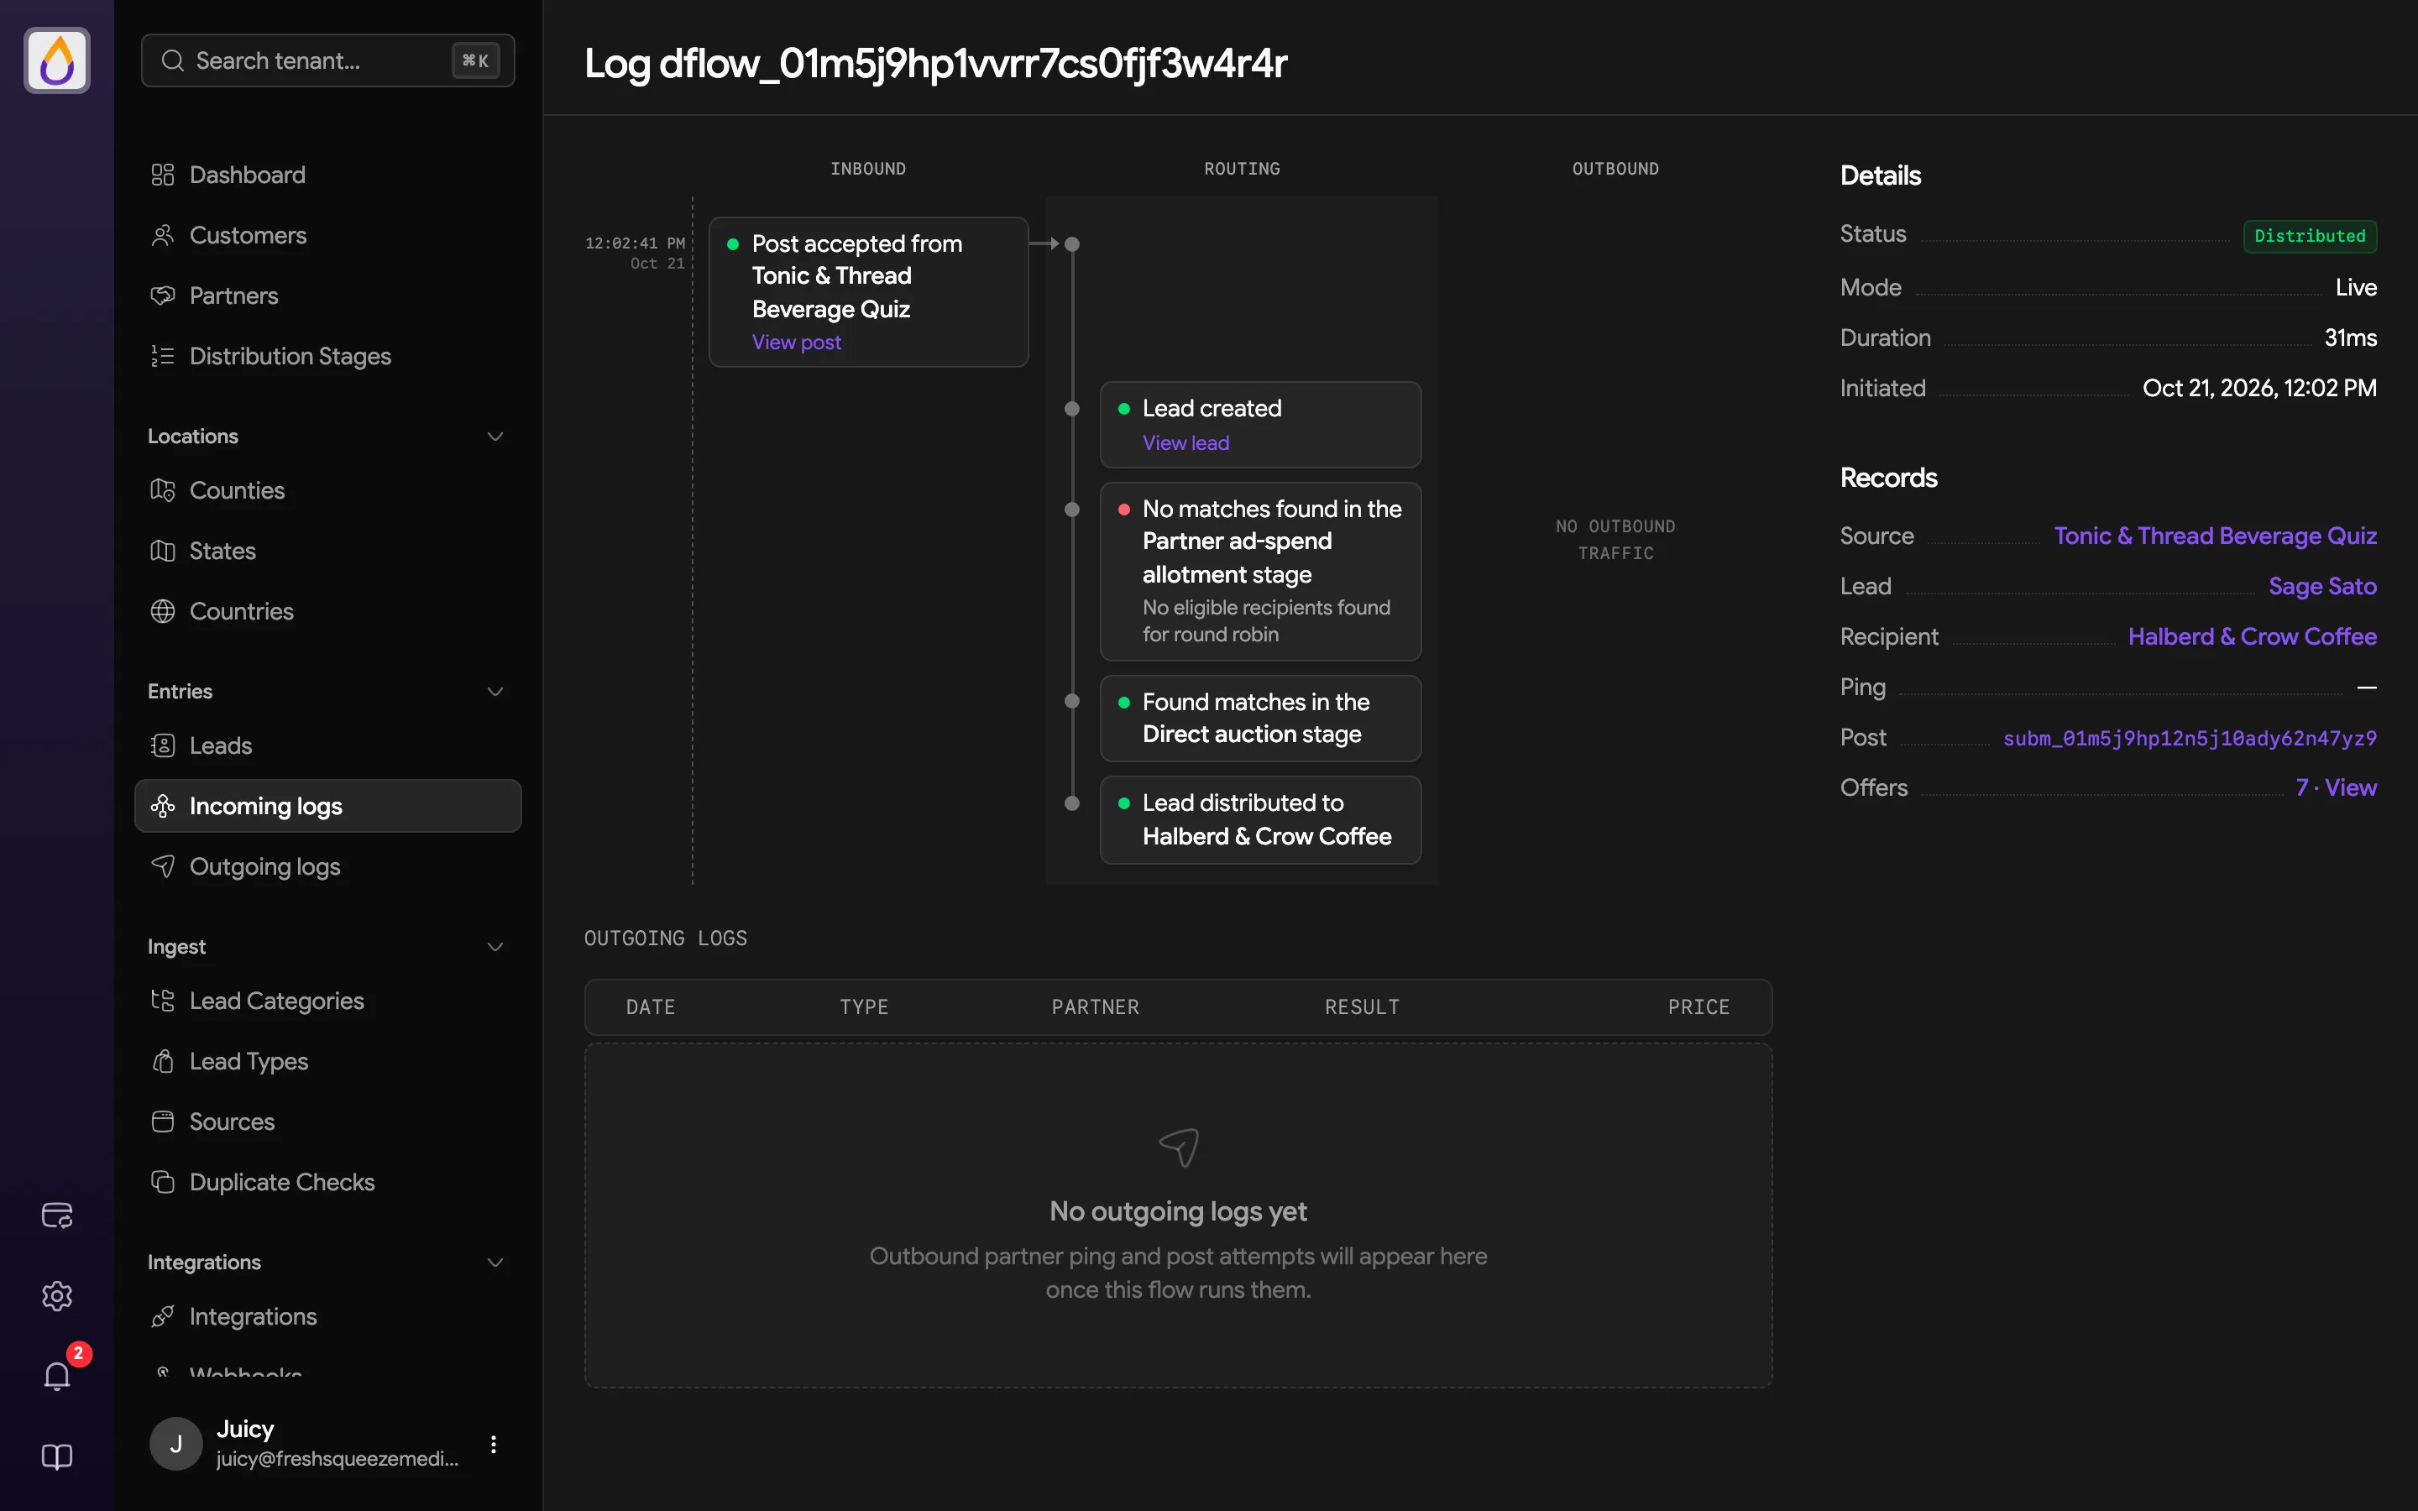
Task: Click the PRICE column header
Action: (1698, 1007)
